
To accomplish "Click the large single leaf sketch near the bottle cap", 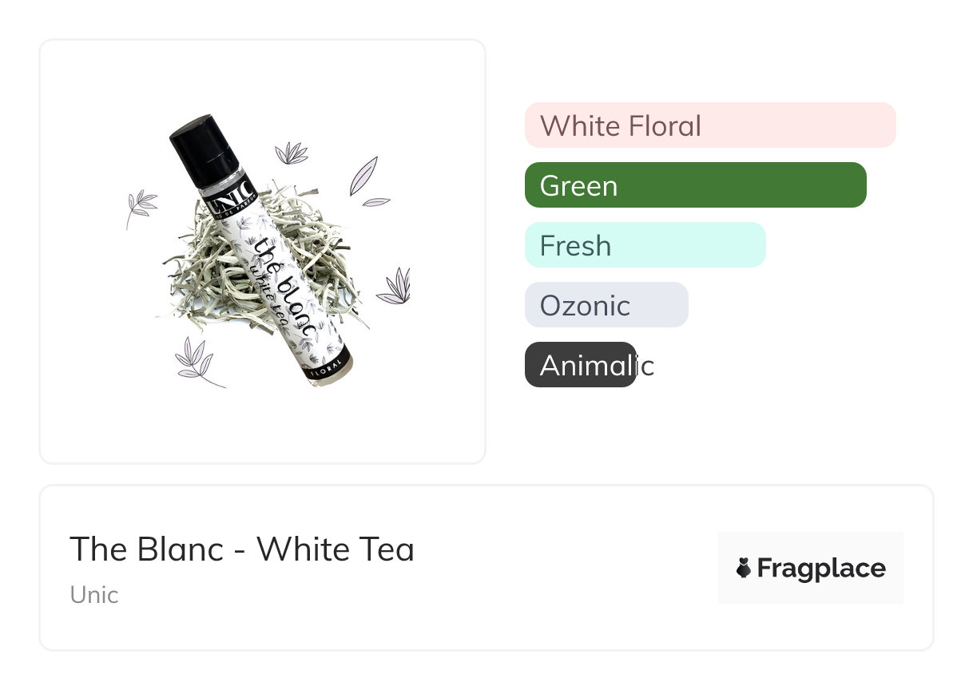I will click(x=363, y=175).
